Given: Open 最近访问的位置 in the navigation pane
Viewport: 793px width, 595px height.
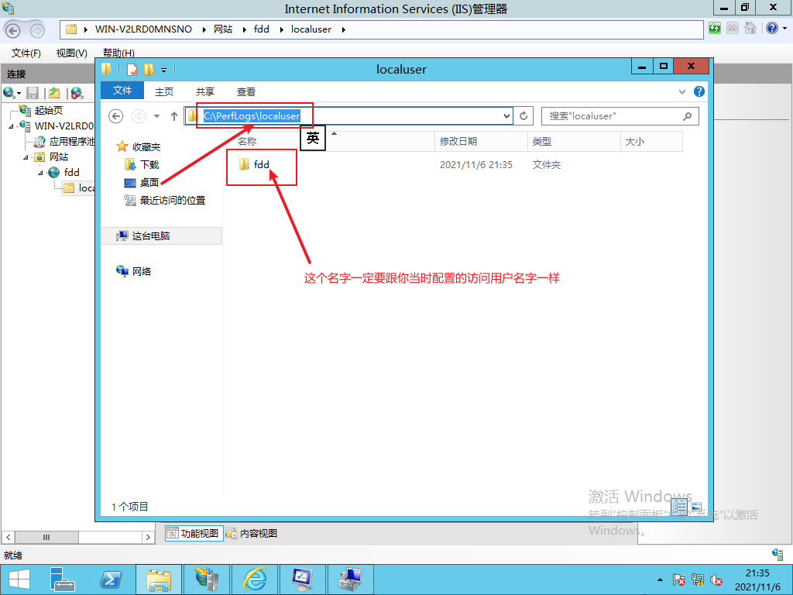Looking at the screenshot, I should pos(173,201).
